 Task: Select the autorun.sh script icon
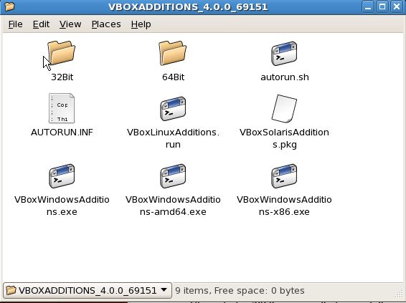(284, 54)
